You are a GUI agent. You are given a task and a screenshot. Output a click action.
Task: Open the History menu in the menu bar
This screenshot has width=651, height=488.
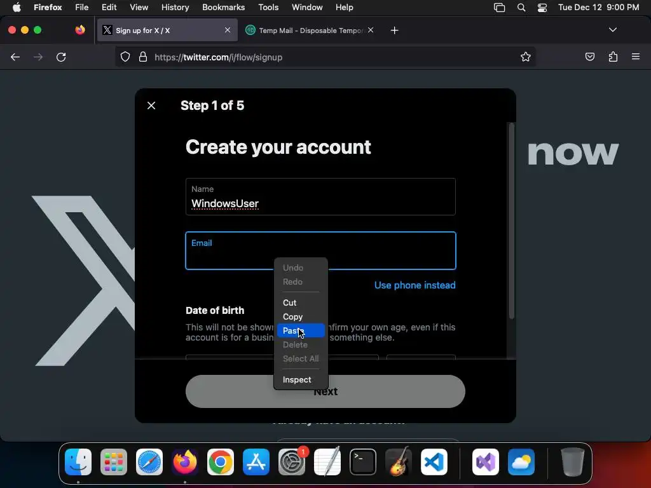pos(175,8)
